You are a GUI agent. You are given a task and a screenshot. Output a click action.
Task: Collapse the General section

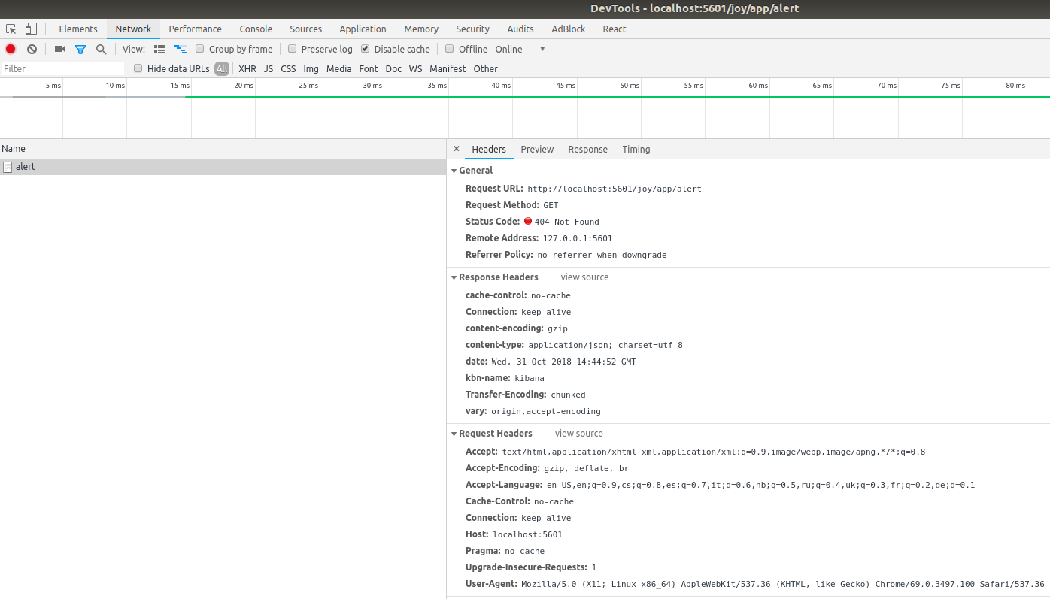[454, 170]
